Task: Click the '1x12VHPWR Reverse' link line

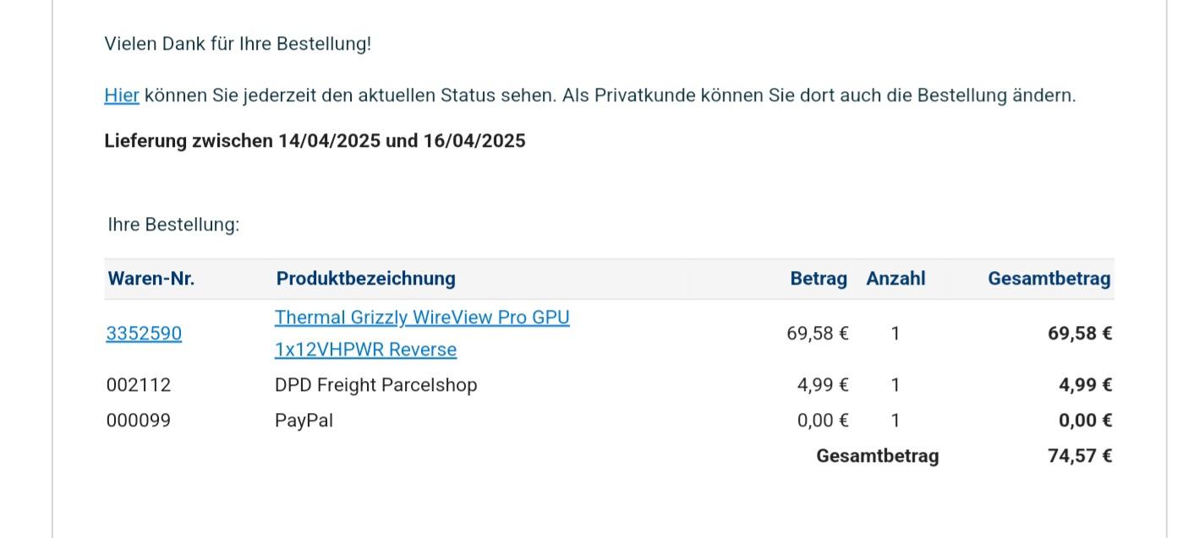Action: tap(365, 350)
